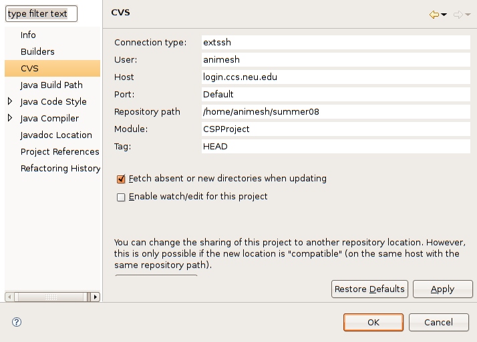Confirm with the OK button
The height and width of the screenshot is (342, 477).
(373, 322)
